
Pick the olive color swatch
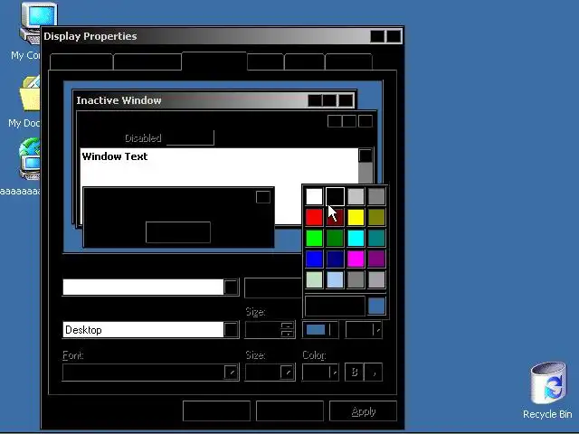click(x=376, y=217)
